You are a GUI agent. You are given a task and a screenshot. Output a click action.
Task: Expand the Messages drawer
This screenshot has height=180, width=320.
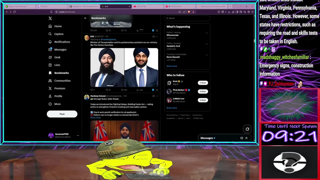point(246,138)
